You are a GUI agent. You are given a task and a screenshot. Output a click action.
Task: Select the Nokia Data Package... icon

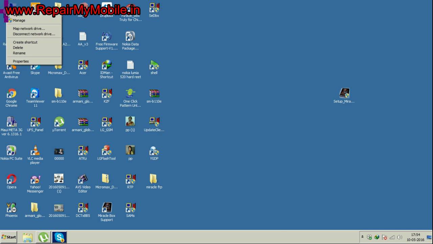(130, 41)
